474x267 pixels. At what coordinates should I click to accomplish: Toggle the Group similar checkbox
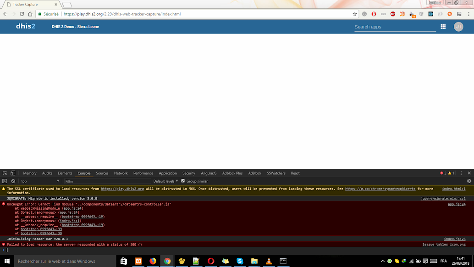point(183,181)
